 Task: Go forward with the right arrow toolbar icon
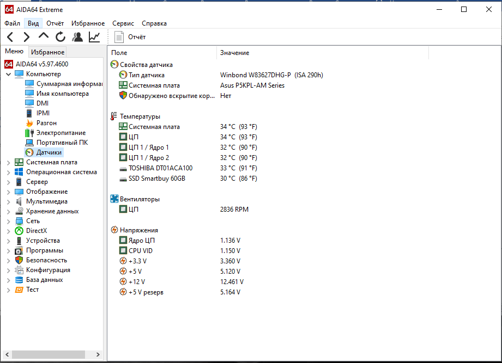[x=27, y=37]
